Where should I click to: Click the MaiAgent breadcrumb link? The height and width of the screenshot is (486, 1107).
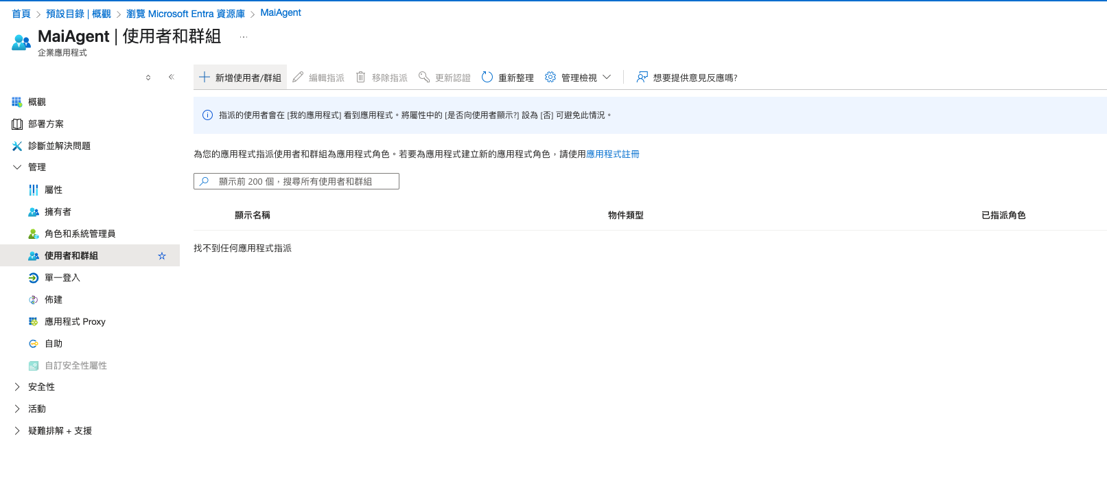281,12
